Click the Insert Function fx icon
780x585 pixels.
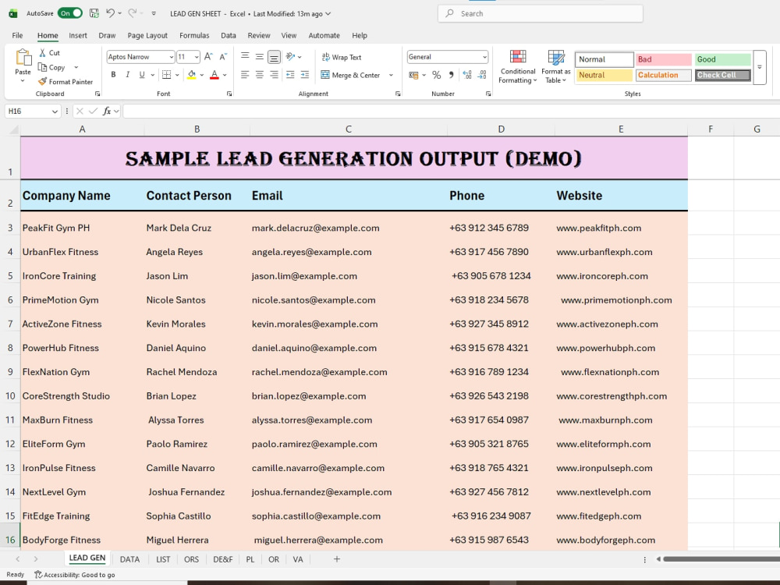coord(106,111)
